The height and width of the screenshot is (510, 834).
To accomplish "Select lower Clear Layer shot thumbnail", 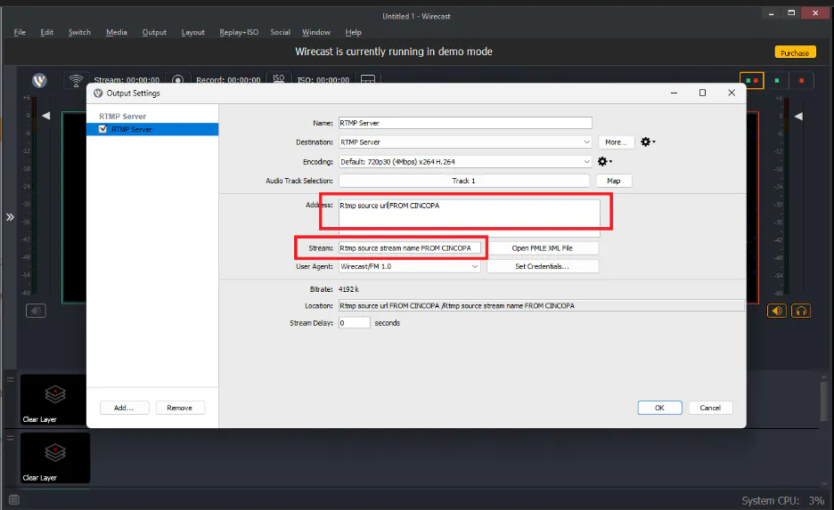I will click(x=55, y=457).
